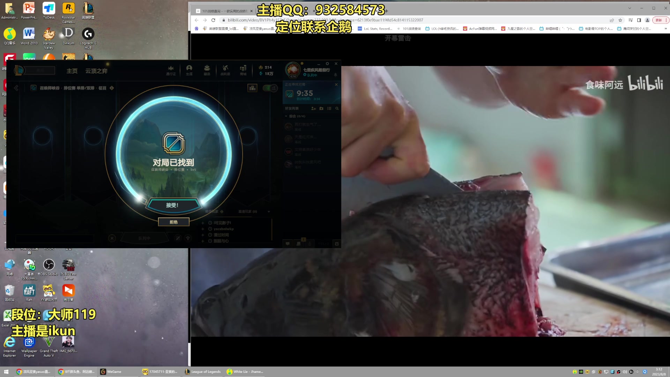Viewport: 670px width, 377px height.
Task: Click new folder icon in friends list
Action: [321, 109]
